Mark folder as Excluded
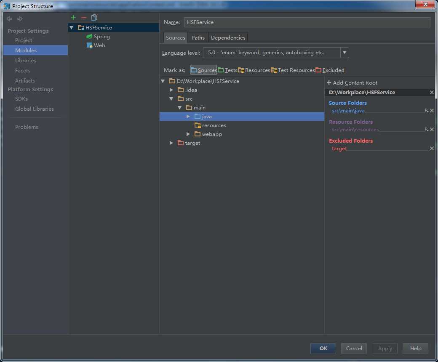The width and height of the screenshot is (438, 362). pos(330,70)
